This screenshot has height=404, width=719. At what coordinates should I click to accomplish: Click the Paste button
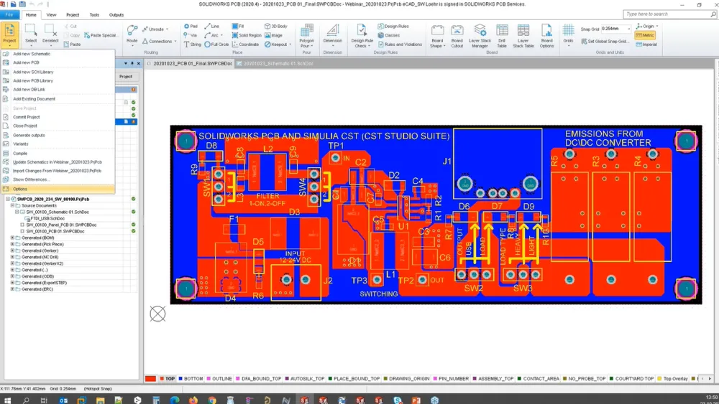73,44
